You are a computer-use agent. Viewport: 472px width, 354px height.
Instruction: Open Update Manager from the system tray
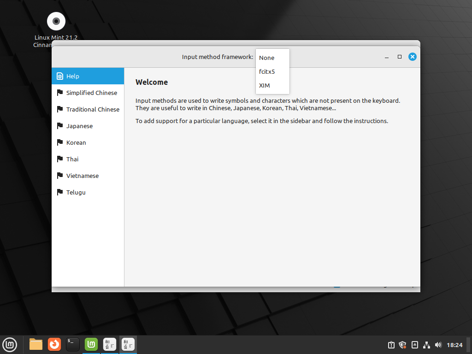coord(390,344)
